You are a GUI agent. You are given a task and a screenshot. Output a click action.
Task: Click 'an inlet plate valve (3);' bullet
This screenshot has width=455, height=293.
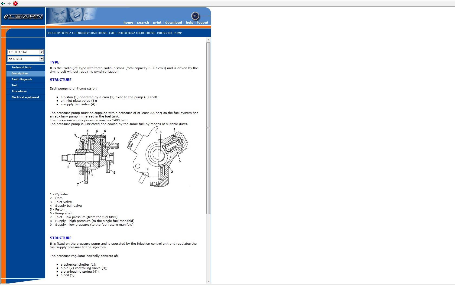coord(79,101)
